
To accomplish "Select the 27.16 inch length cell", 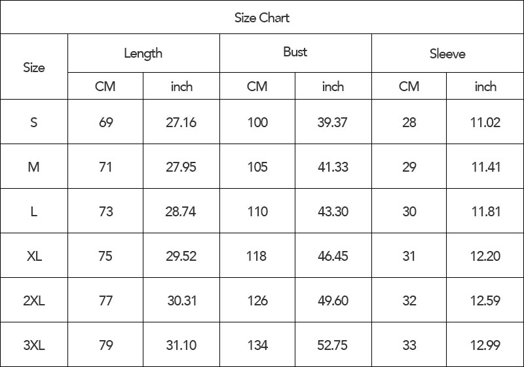I will pos(181,122).
